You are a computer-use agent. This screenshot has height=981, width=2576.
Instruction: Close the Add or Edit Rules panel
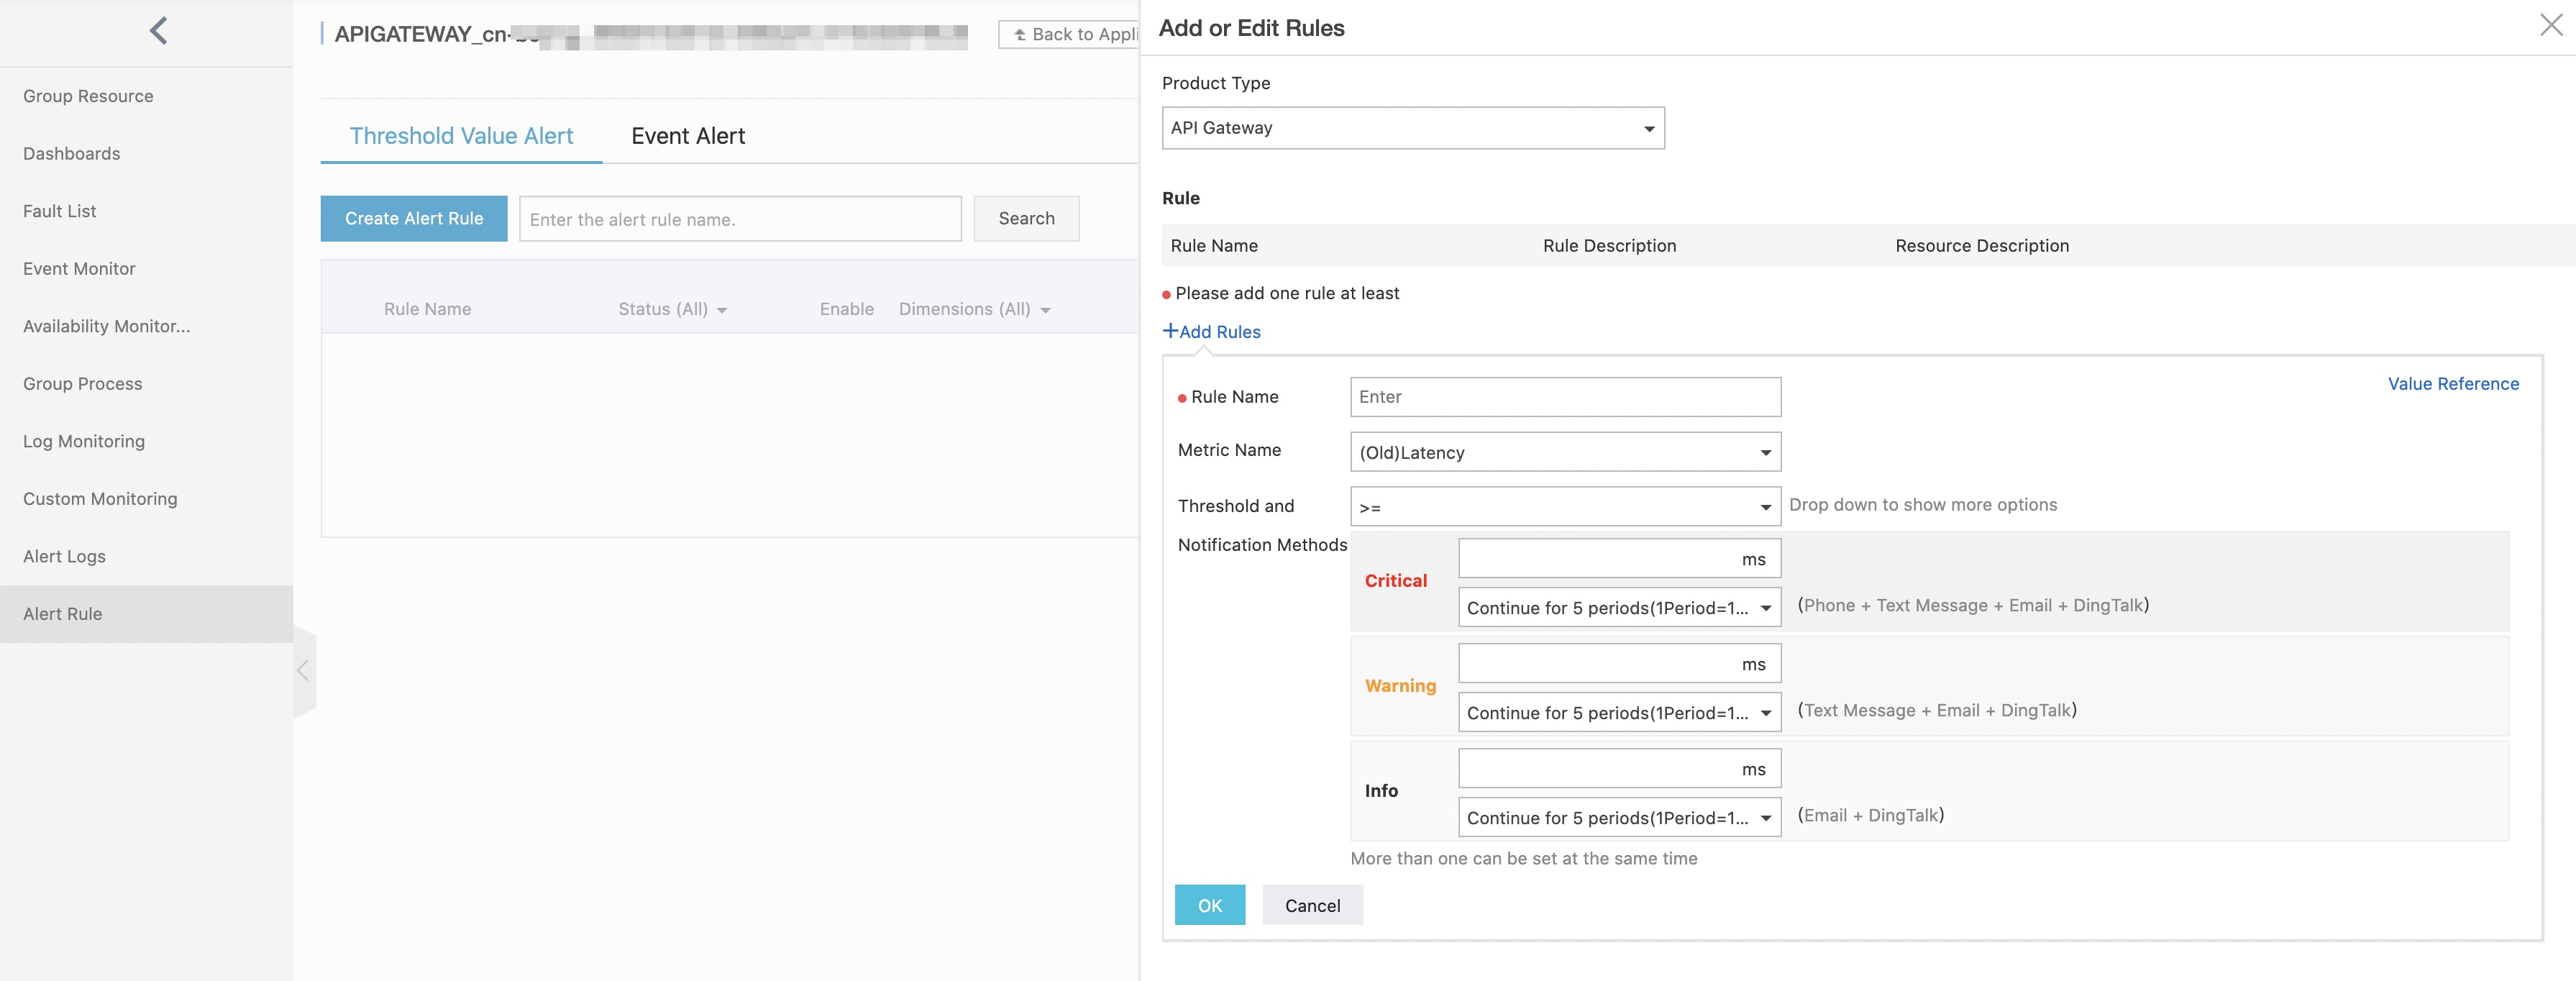point(2551,26)
